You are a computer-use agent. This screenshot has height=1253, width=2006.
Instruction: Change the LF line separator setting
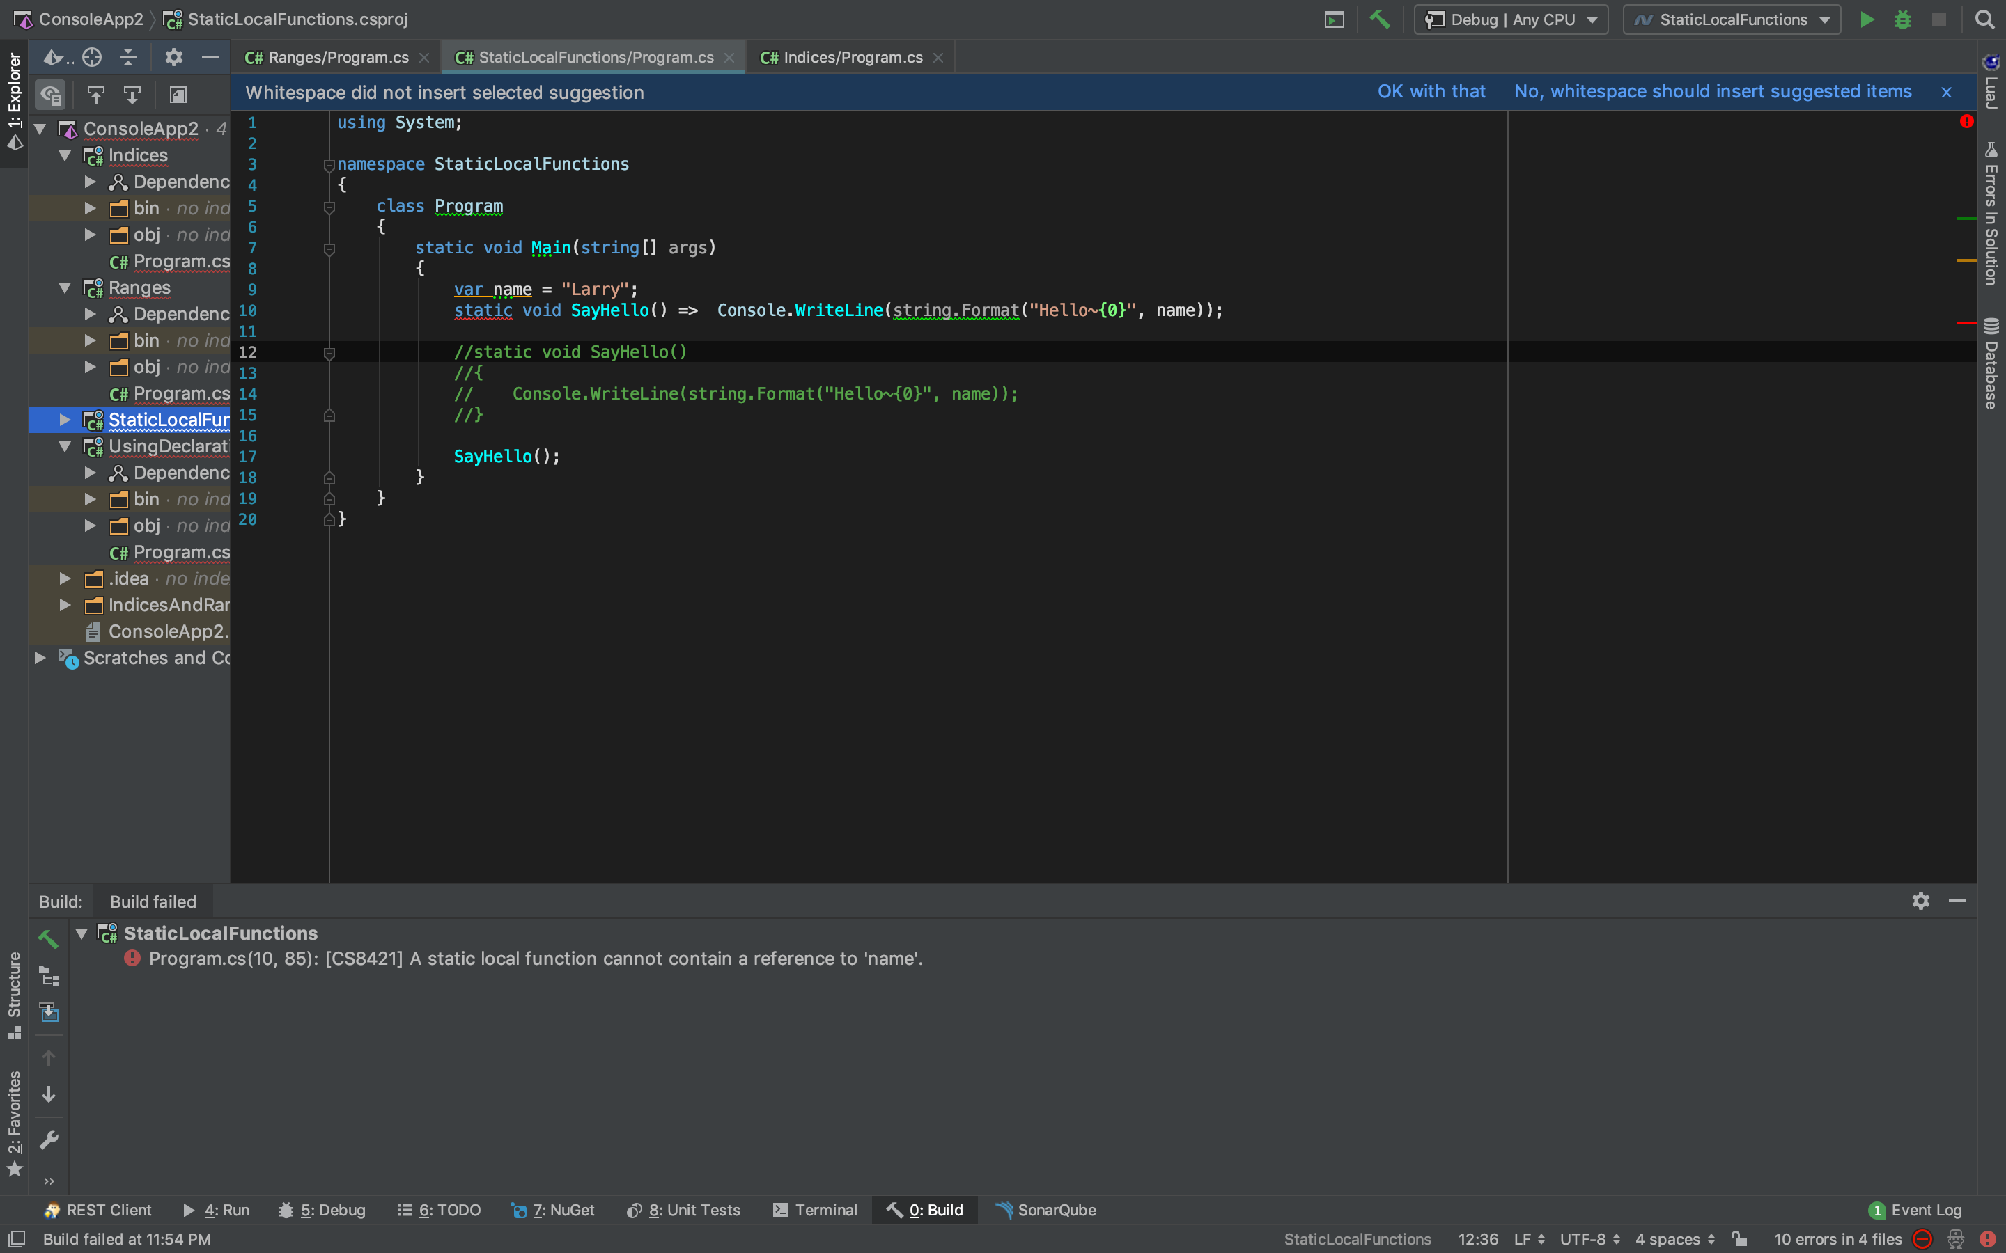click(1530, 1239)
